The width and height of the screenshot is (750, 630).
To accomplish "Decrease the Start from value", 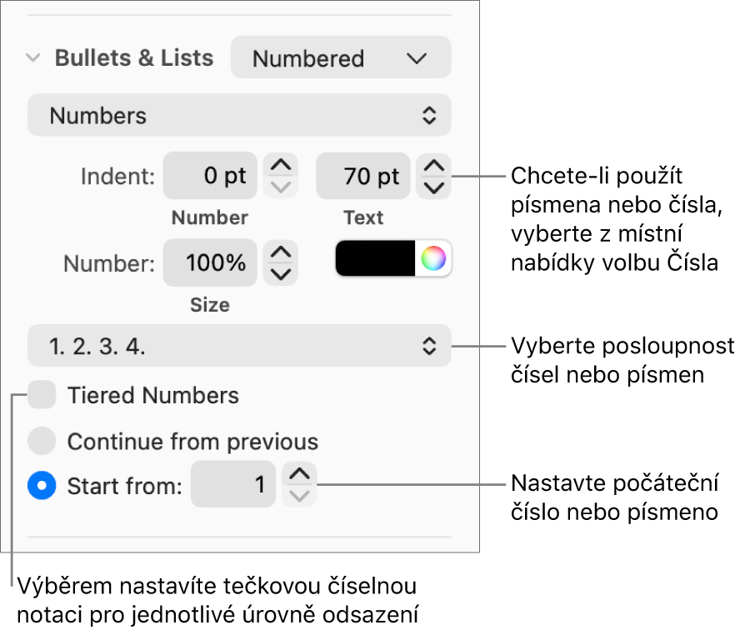I will pos(299,495).
